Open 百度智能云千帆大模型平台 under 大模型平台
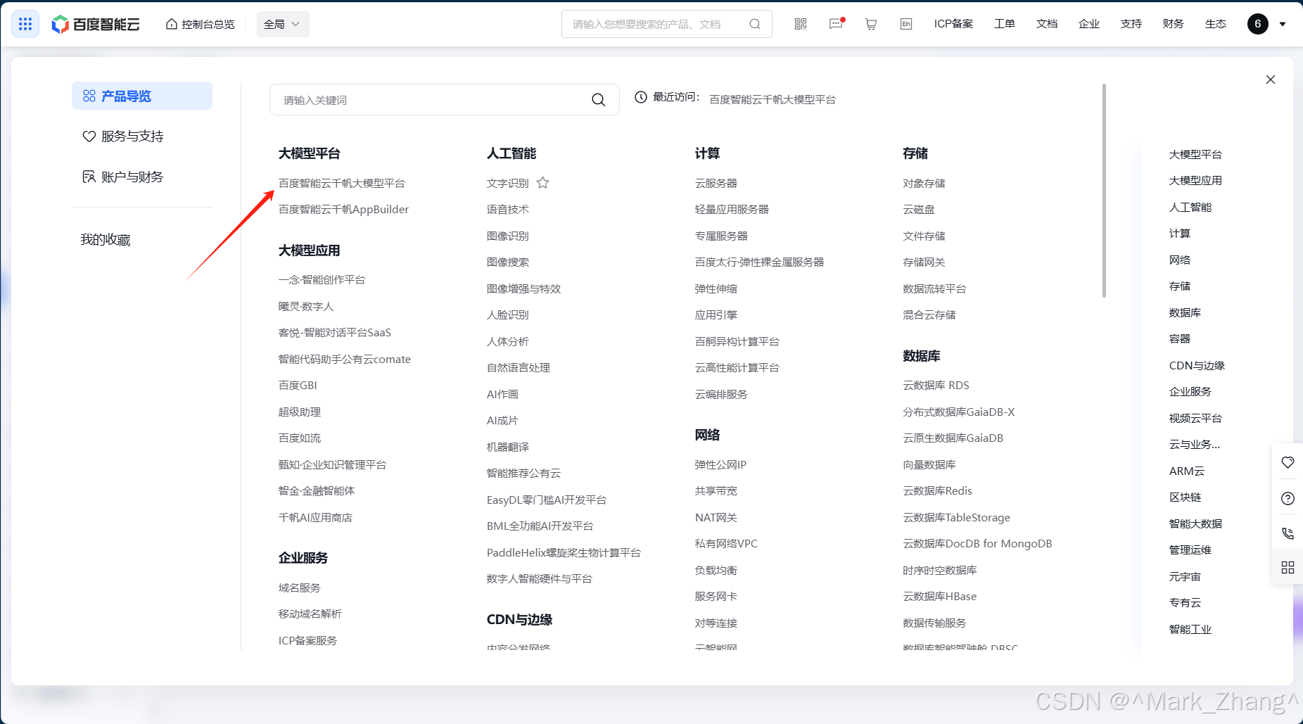1303x724 pixels. pos(342,184)
